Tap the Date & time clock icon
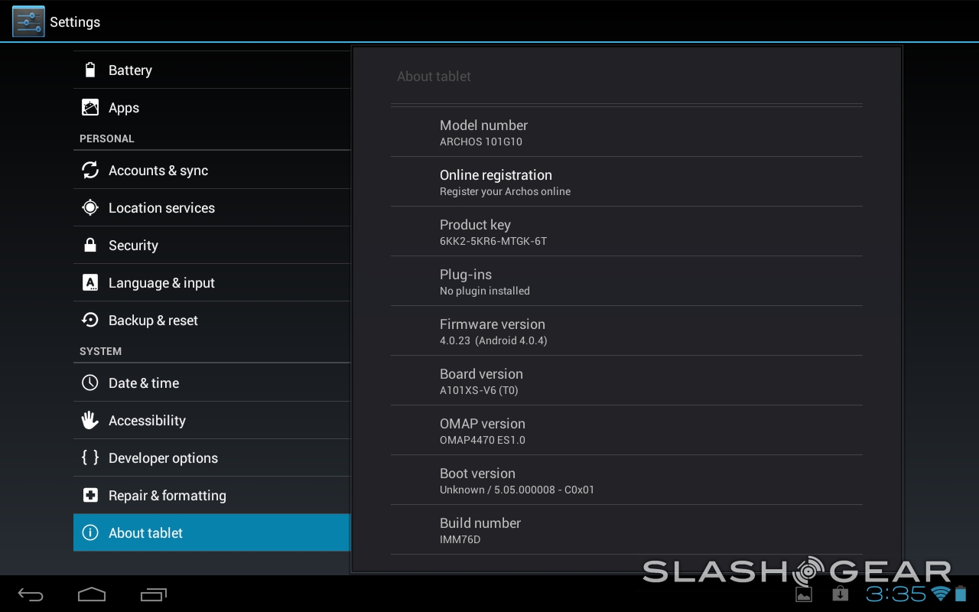 [x=90, y=383]
